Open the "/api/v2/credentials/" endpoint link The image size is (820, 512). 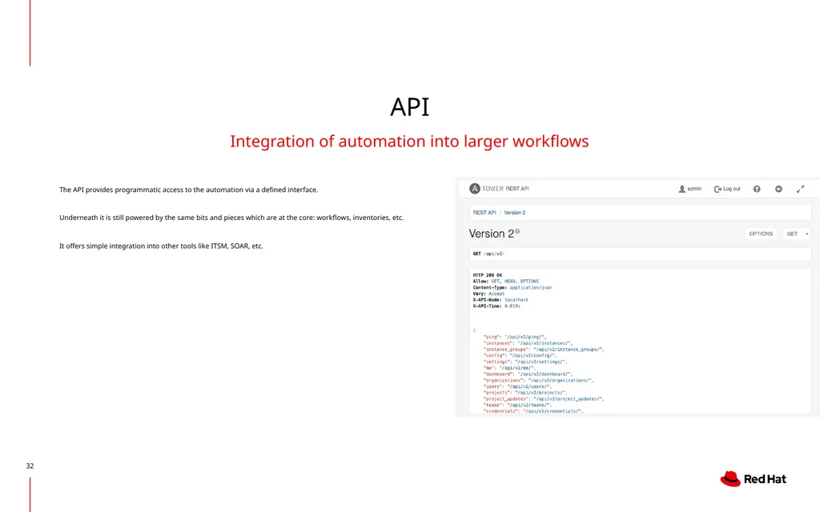552,411
